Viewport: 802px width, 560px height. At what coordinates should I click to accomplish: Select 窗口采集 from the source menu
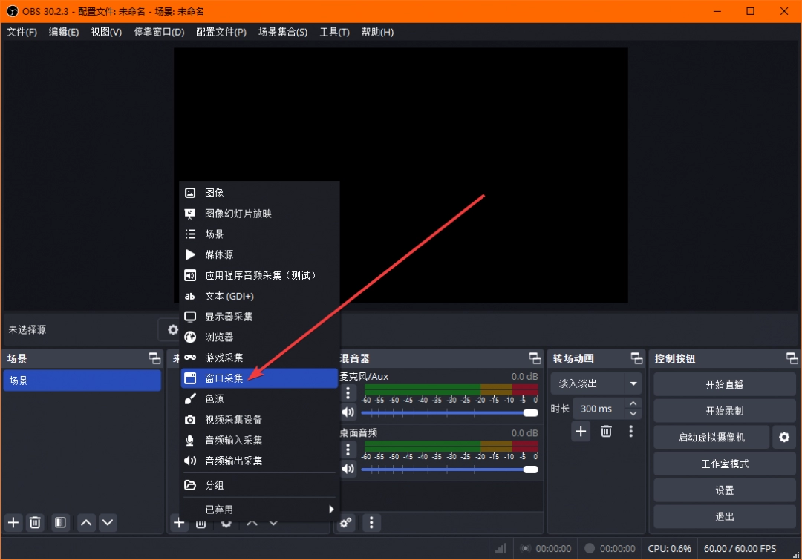223,378
